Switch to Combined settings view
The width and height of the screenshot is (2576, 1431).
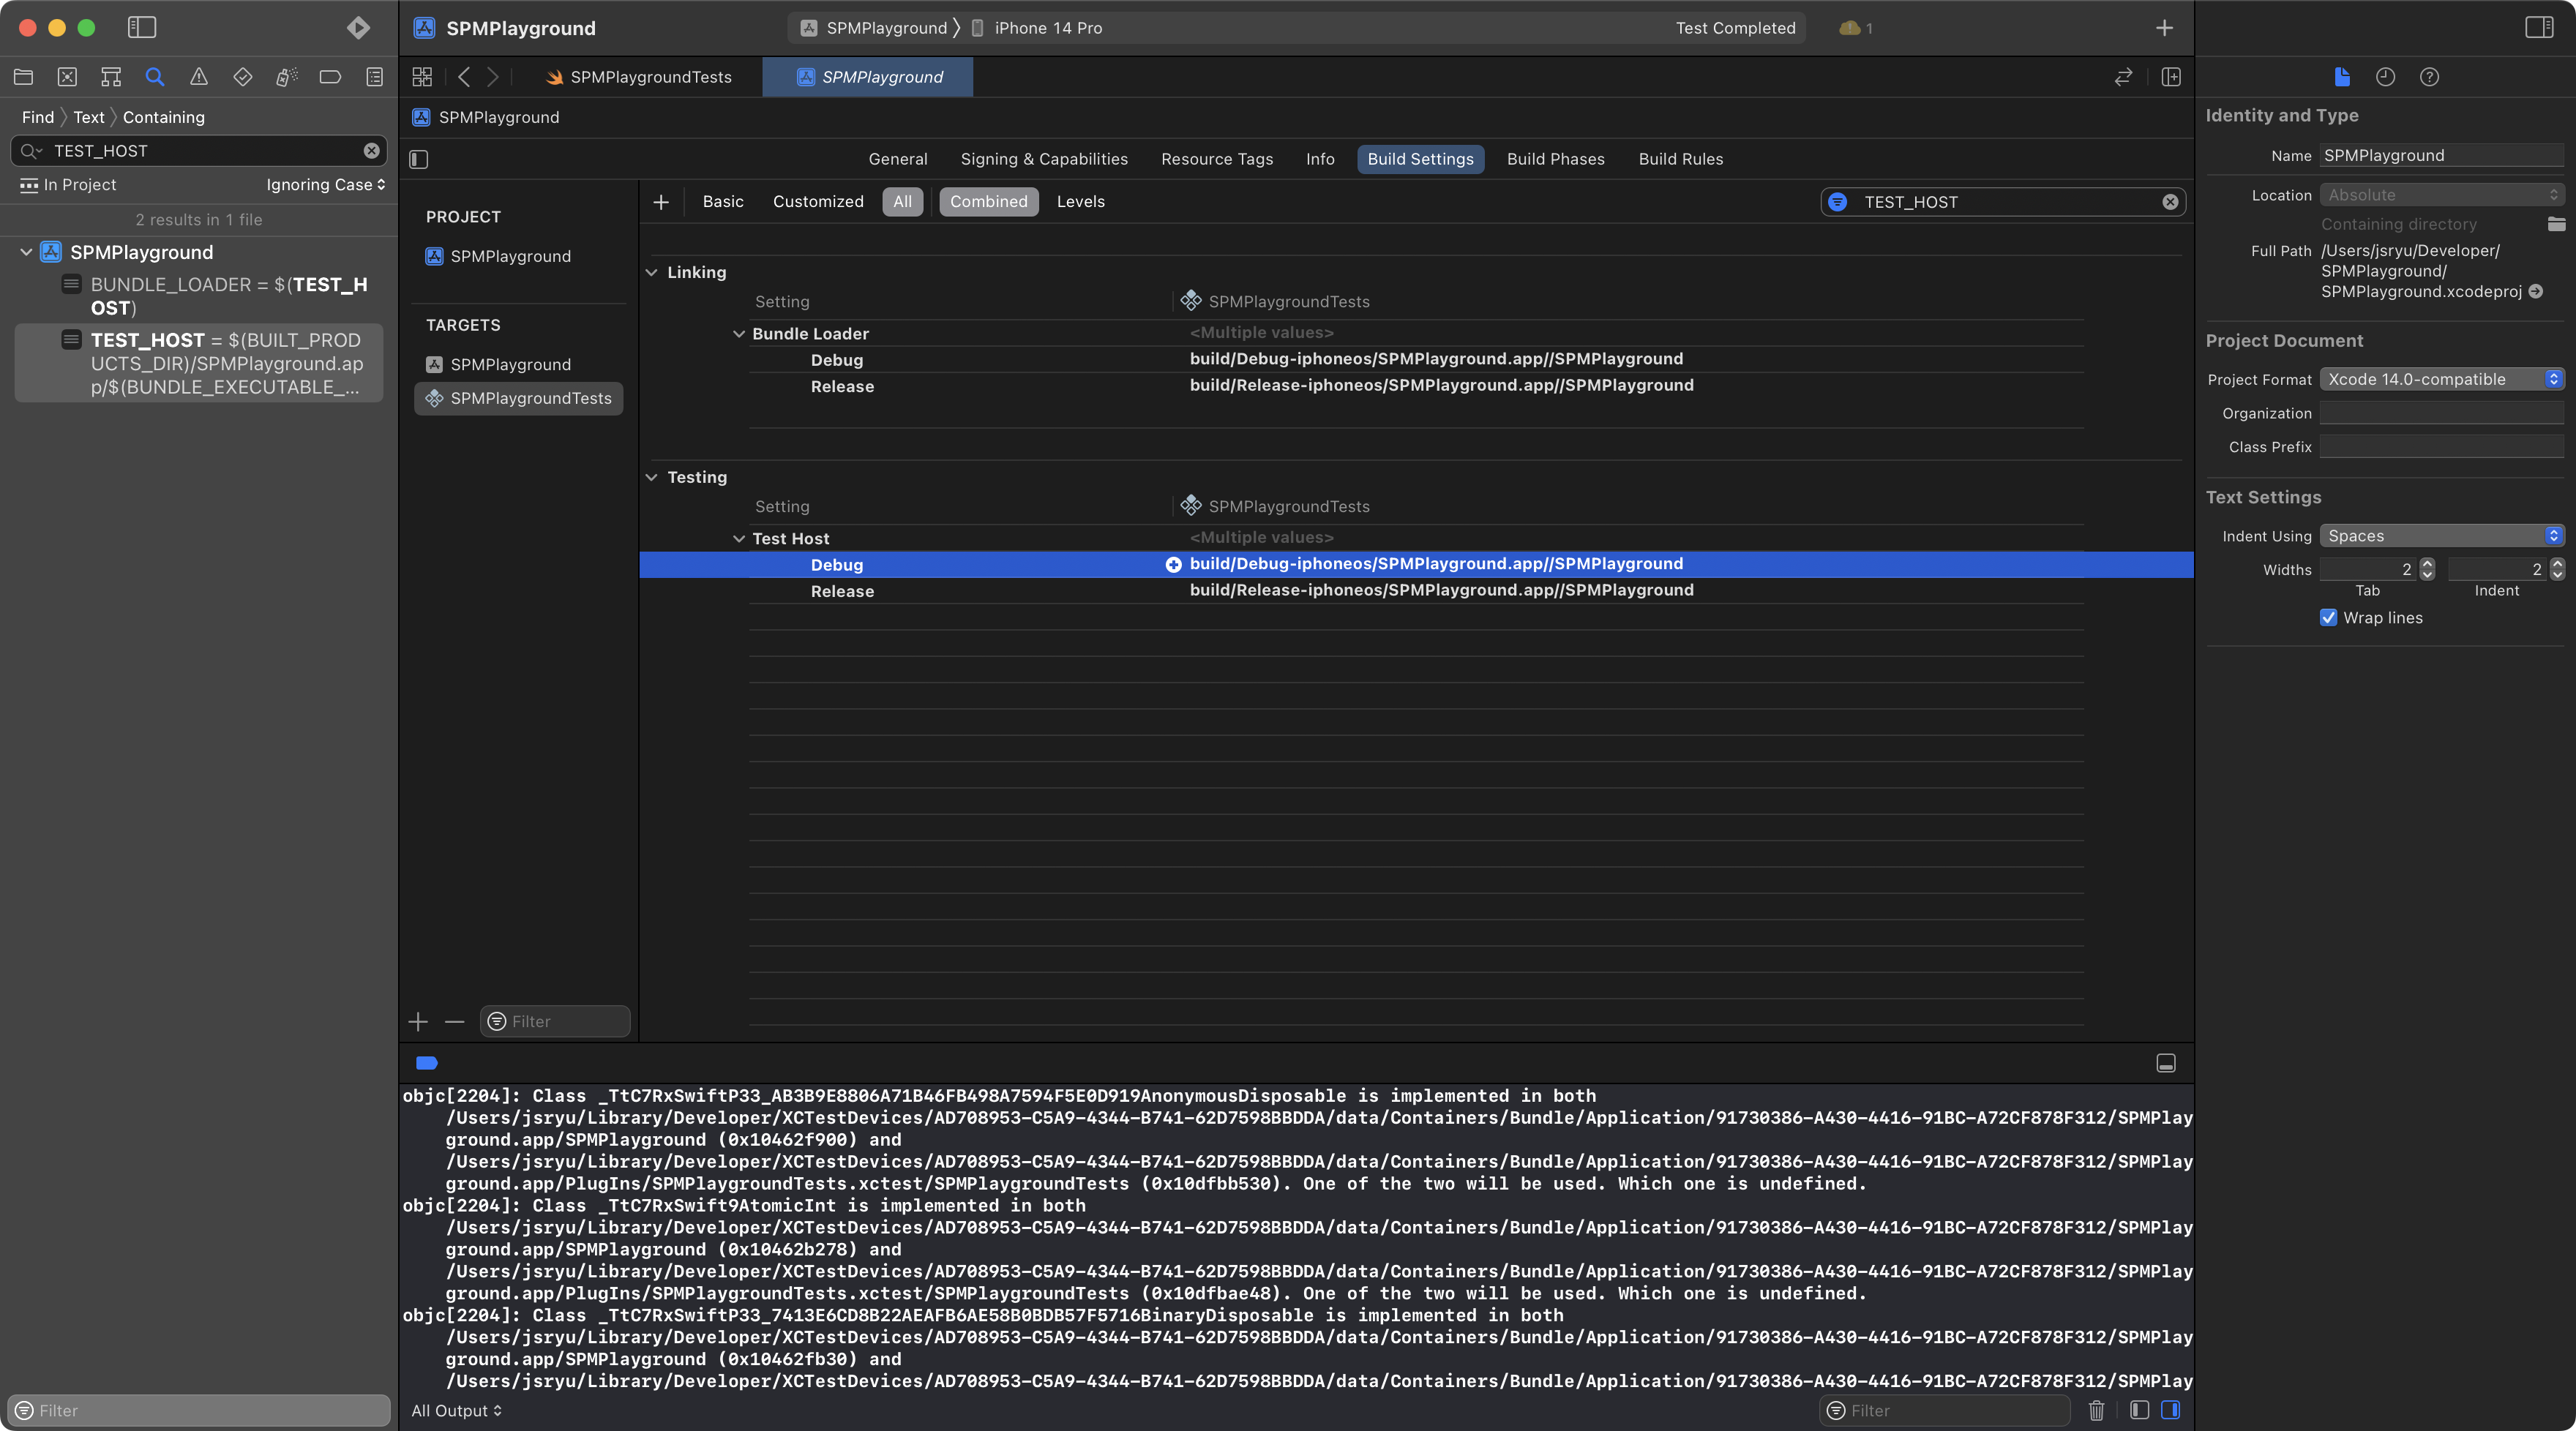click(988, 202)
